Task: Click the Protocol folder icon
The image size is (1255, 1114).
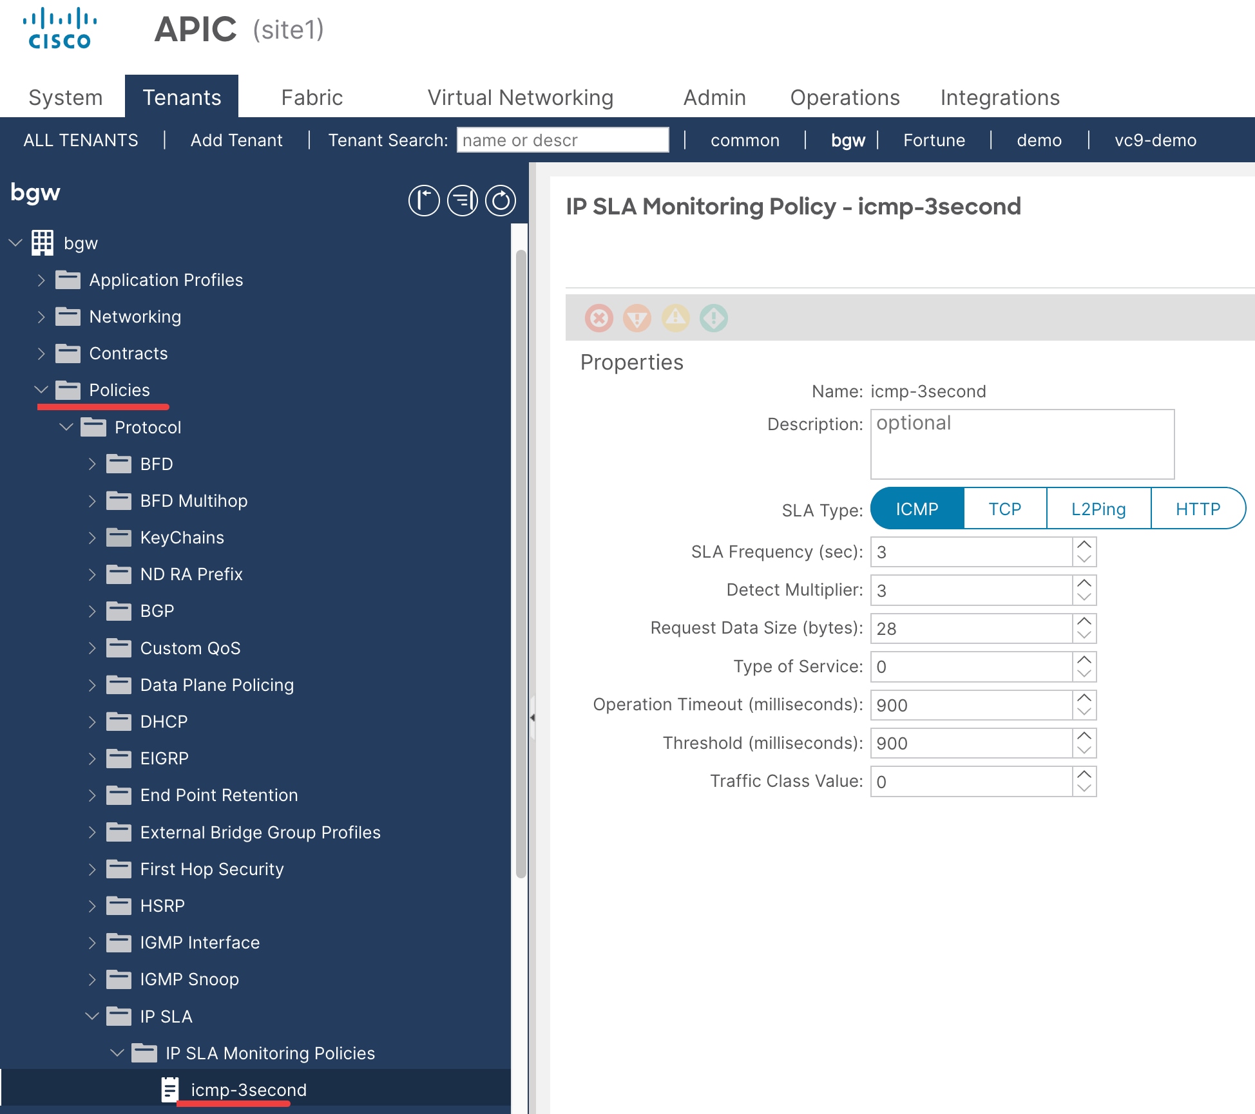Action: pos(93,428)
